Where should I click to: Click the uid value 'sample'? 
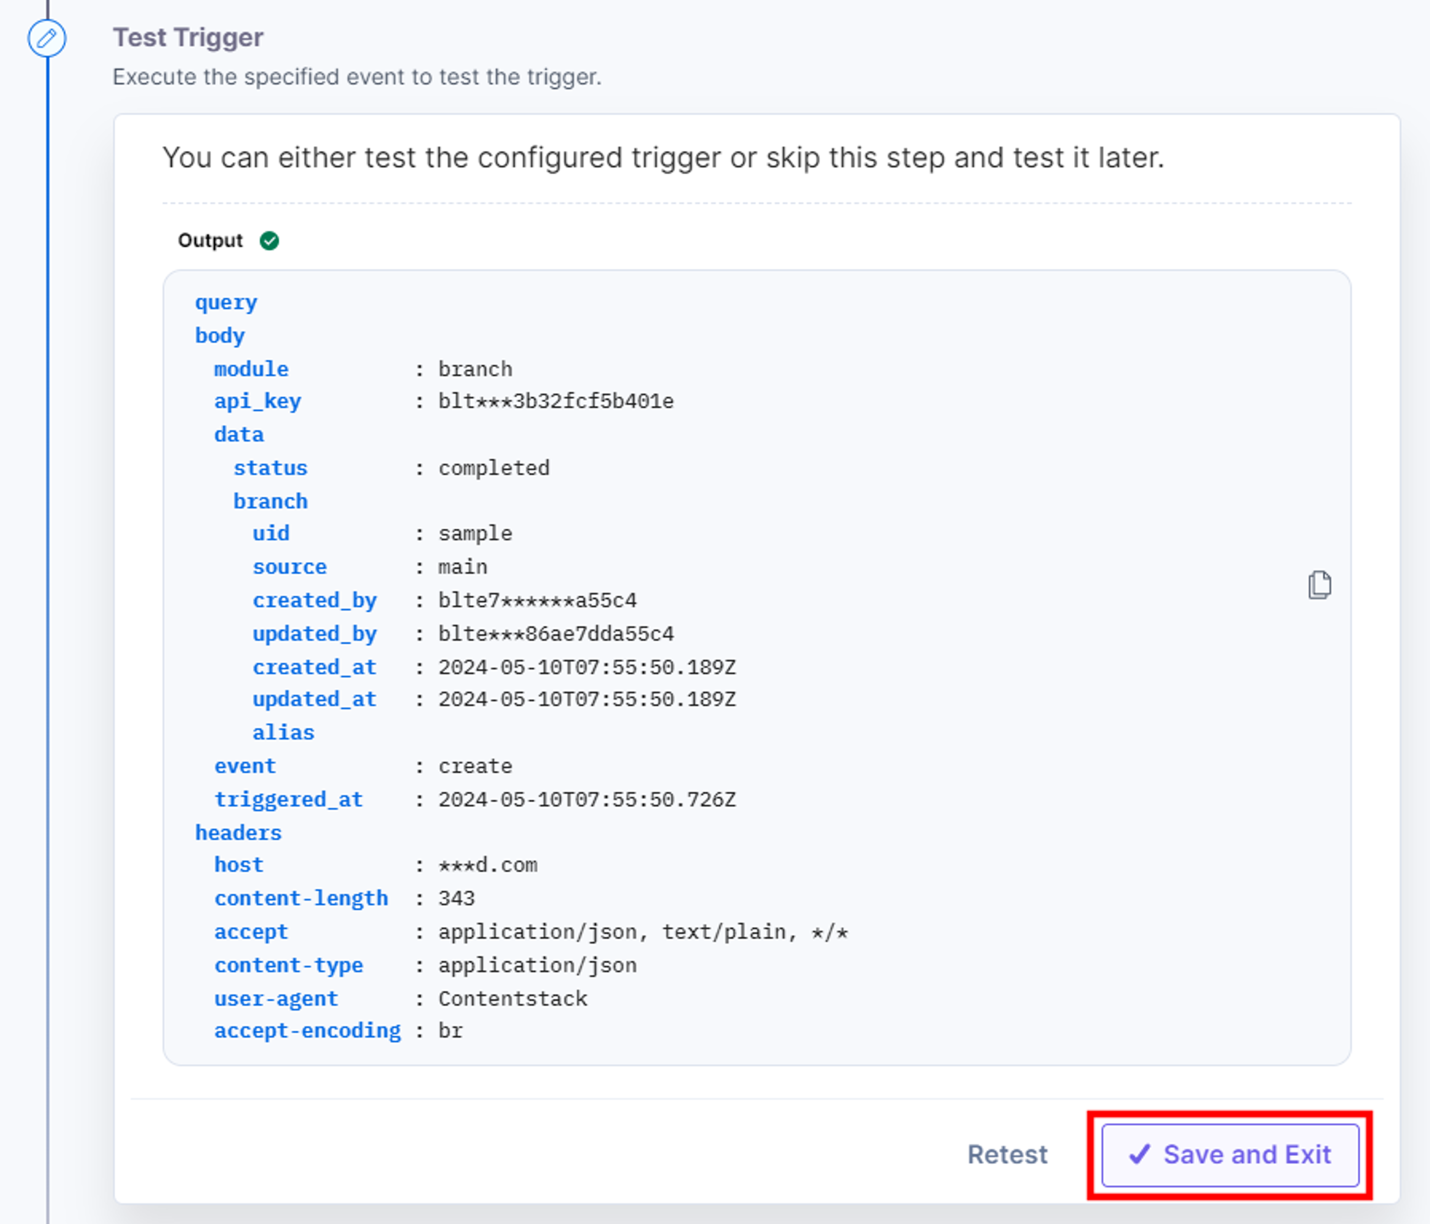point(475,534)
